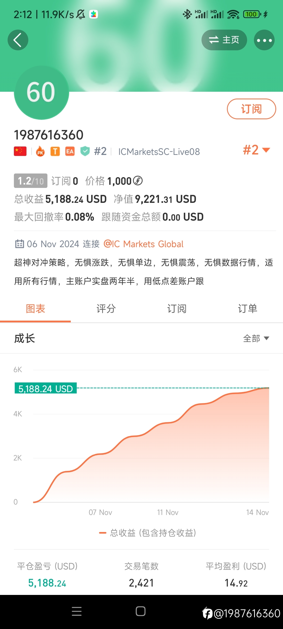Expand the #2 account dropdown
The height and width of the screenshot is (629, 283).
click(256, 150)
